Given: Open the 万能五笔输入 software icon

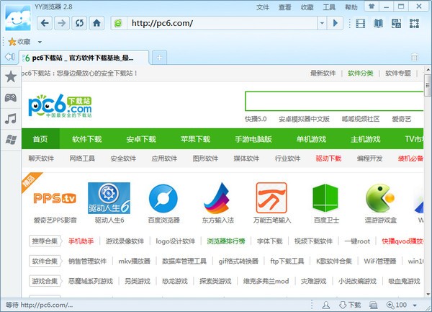Looking at the screenshot, I should pos(271,197).
